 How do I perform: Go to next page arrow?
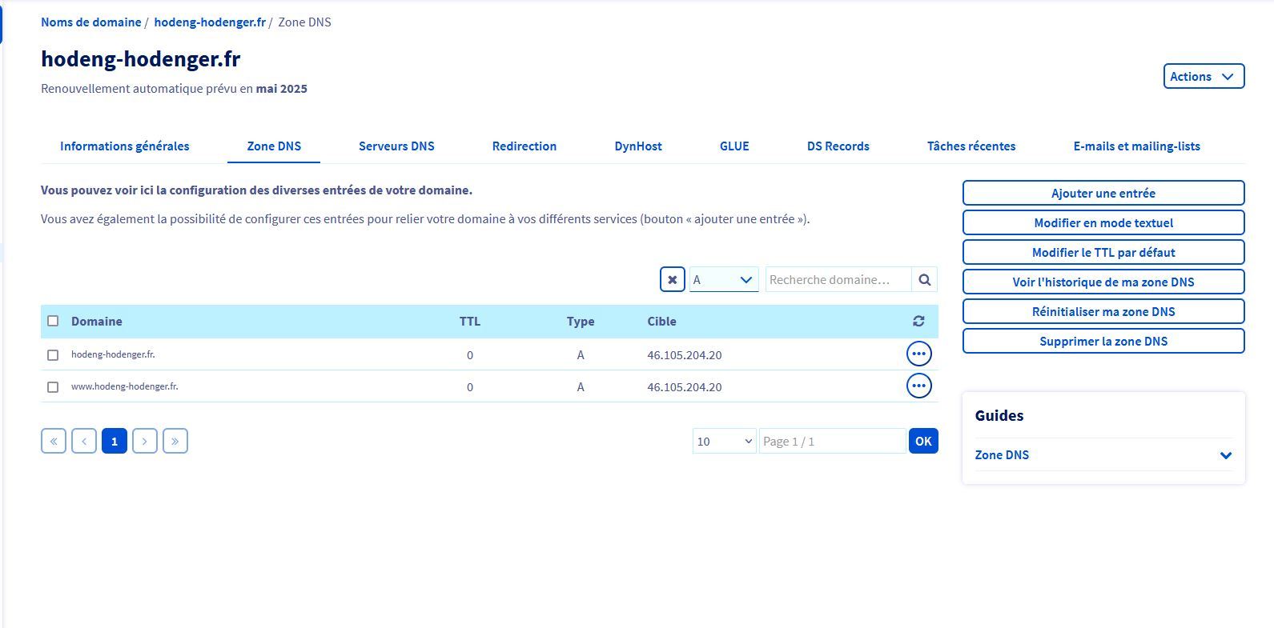pos(144,441)
